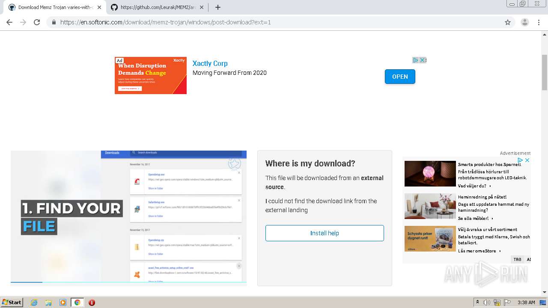This screenshot has width=548, height=308.
Task: Open the Windows Start menu
Action: [12, 302]
